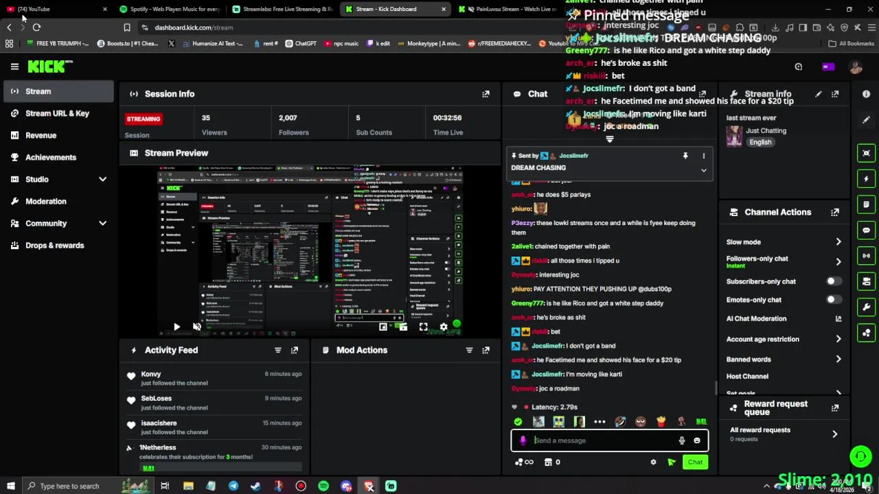Open Steam from Windows taskbar
The image size is (879, 494).
click(255, 486)
